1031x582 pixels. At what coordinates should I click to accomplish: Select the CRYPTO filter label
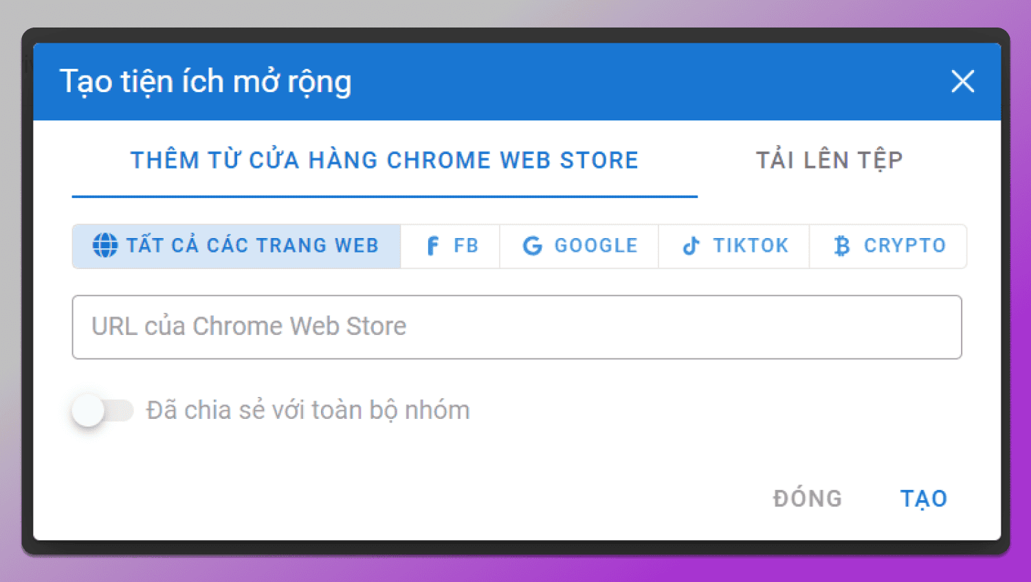click(x=905, y=246)
